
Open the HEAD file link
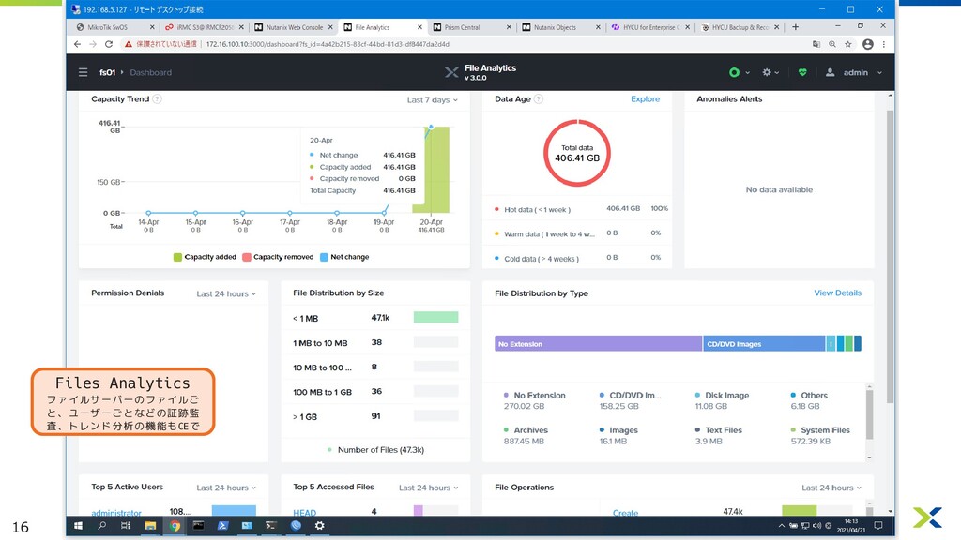tap(305, 513)
